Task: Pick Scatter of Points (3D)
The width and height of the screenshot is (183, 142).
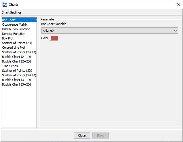Action: click(17, 71)
